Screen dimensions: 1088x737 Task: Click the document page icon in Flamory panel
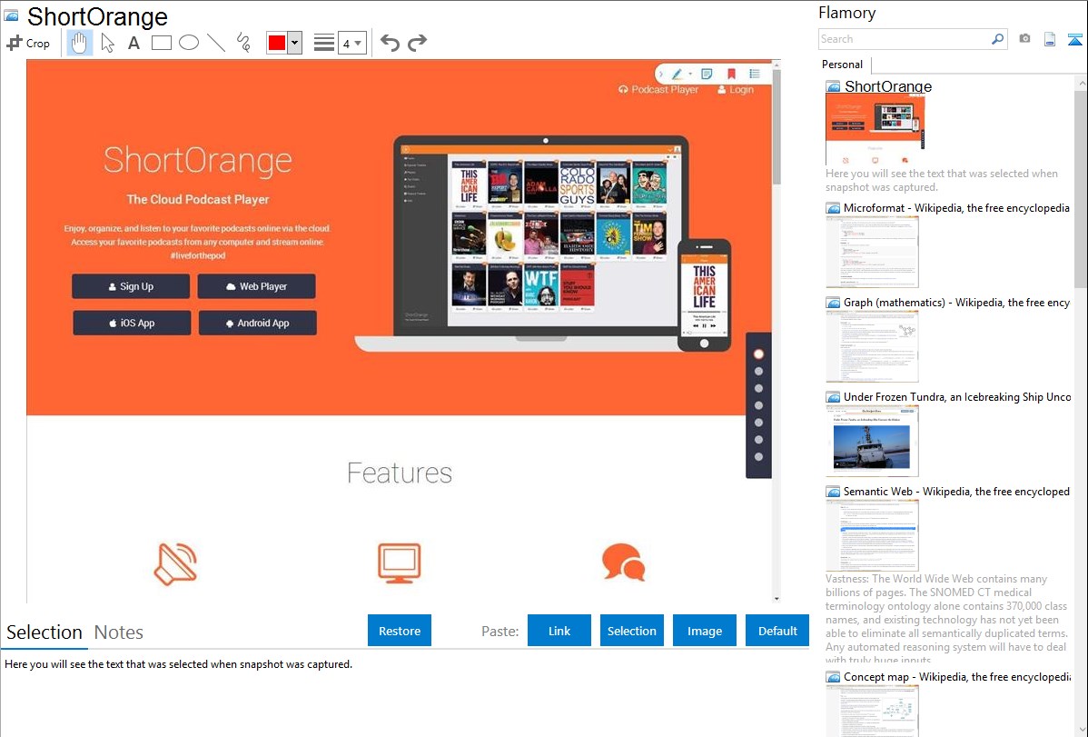(1050, 39)
